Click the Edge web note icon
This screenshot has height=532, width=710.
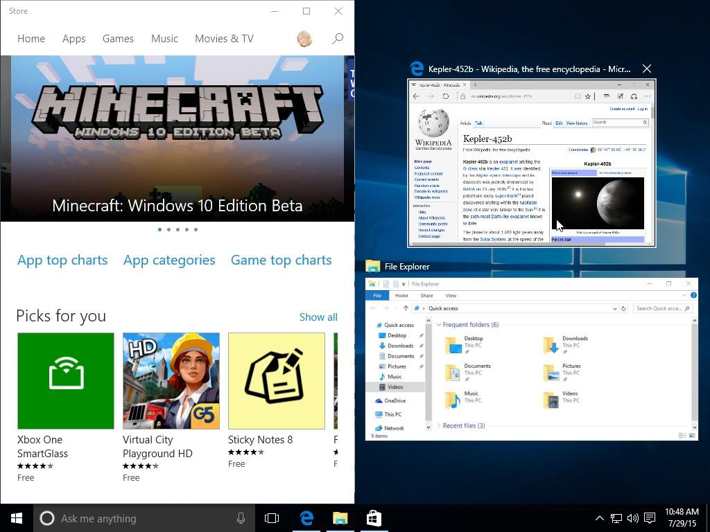click(621, 96)
